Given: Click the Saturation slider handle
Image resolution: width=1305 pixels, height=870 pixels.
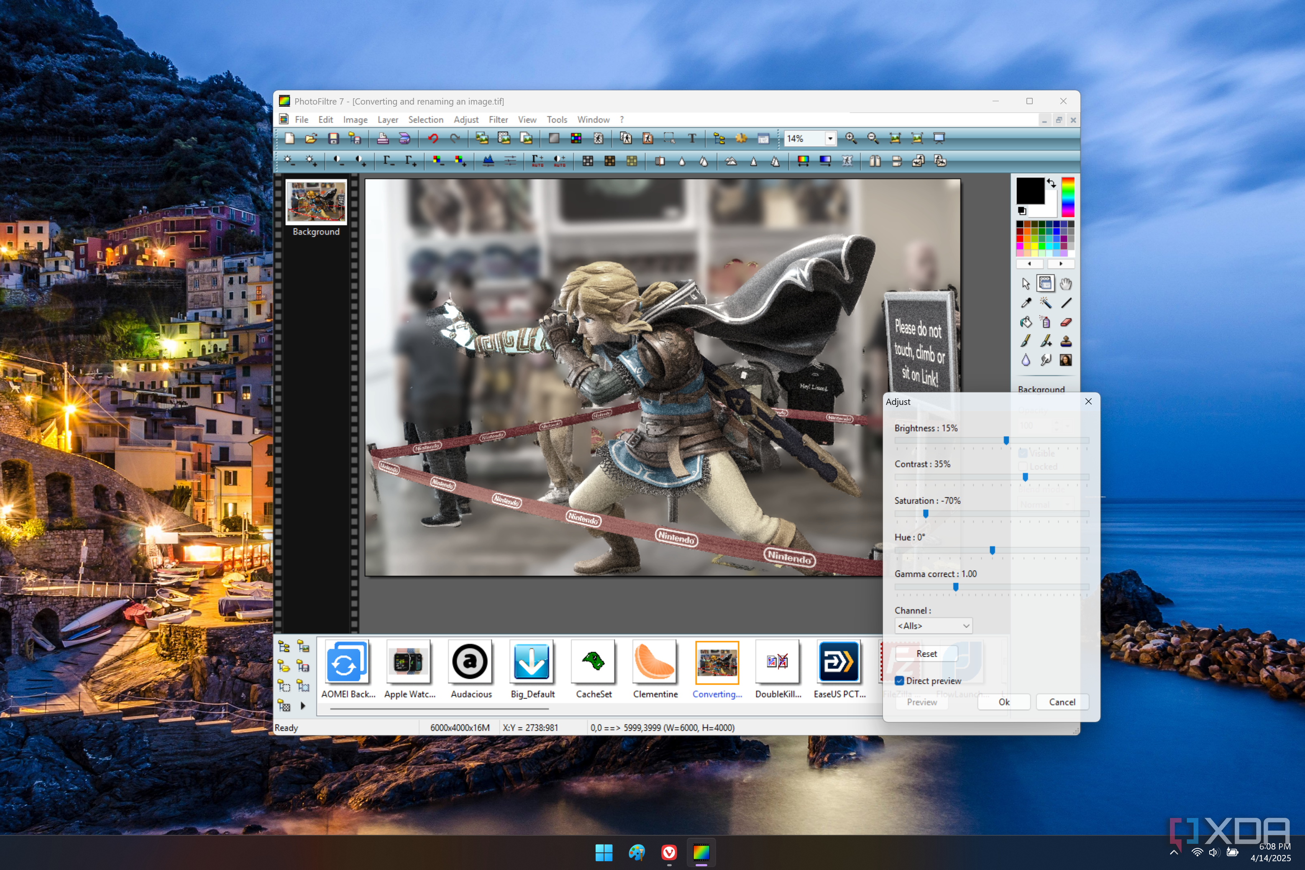Looking at the screenshot, I should pos(926,514).
